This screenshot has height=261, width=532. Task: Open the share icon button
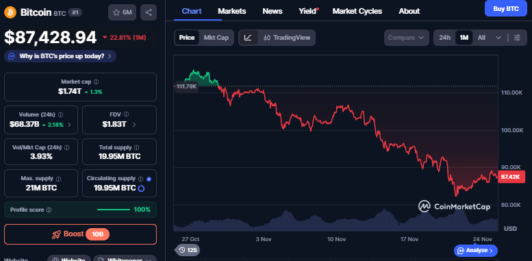(149, 12)
